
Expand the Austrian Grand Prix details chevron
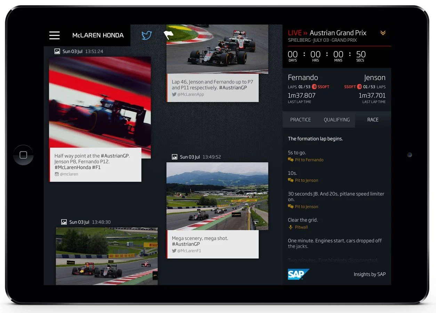click(x=383, y=33)
